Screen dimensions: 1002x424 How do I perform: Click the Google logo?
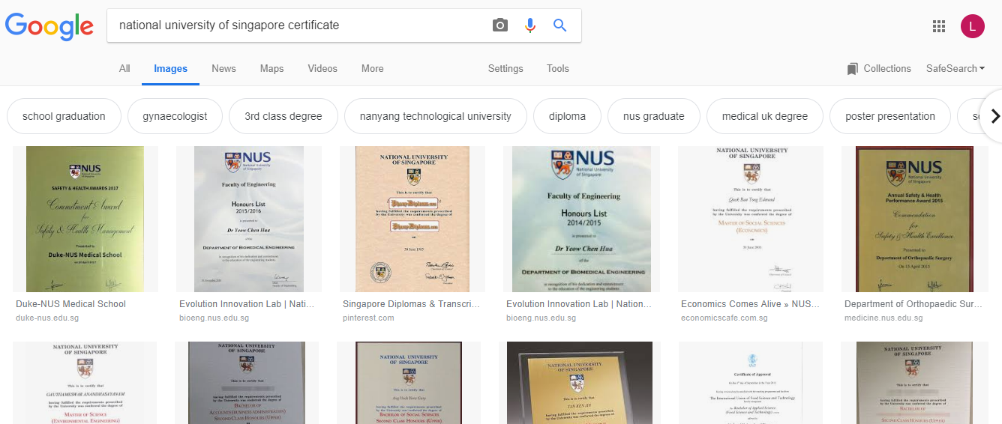49,25
